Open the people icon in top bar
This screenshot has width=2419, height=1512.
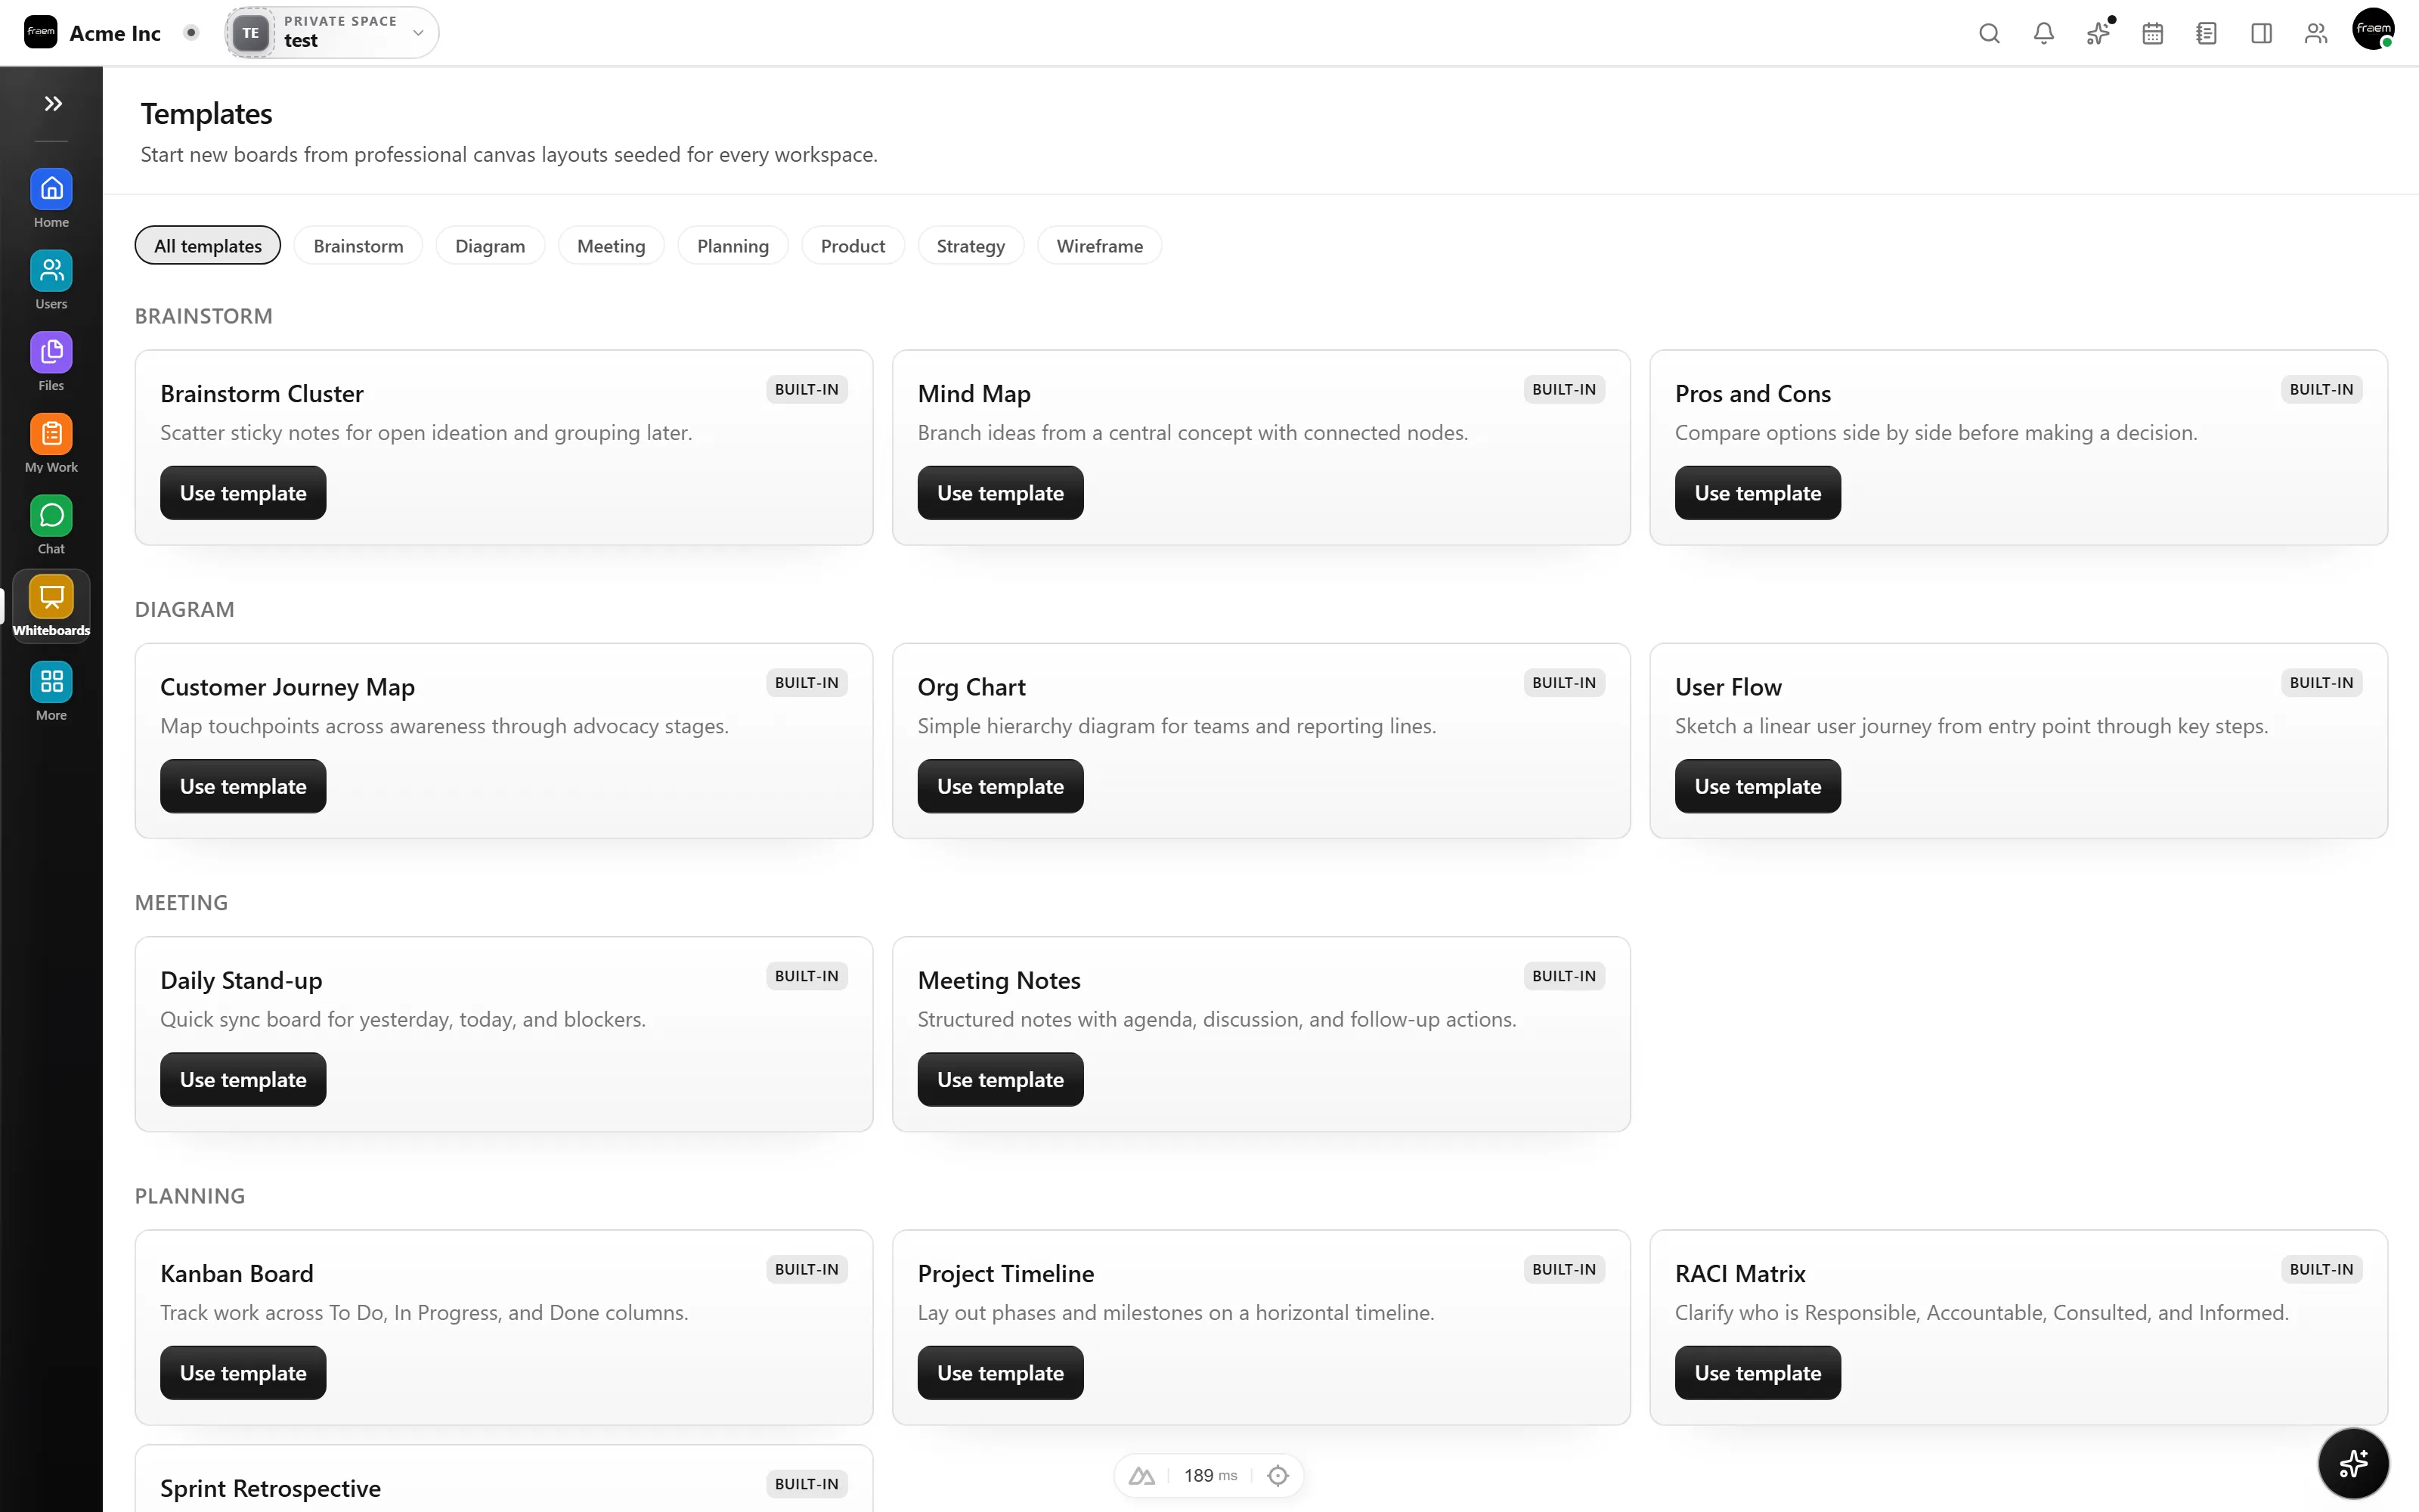point(2315,33)
